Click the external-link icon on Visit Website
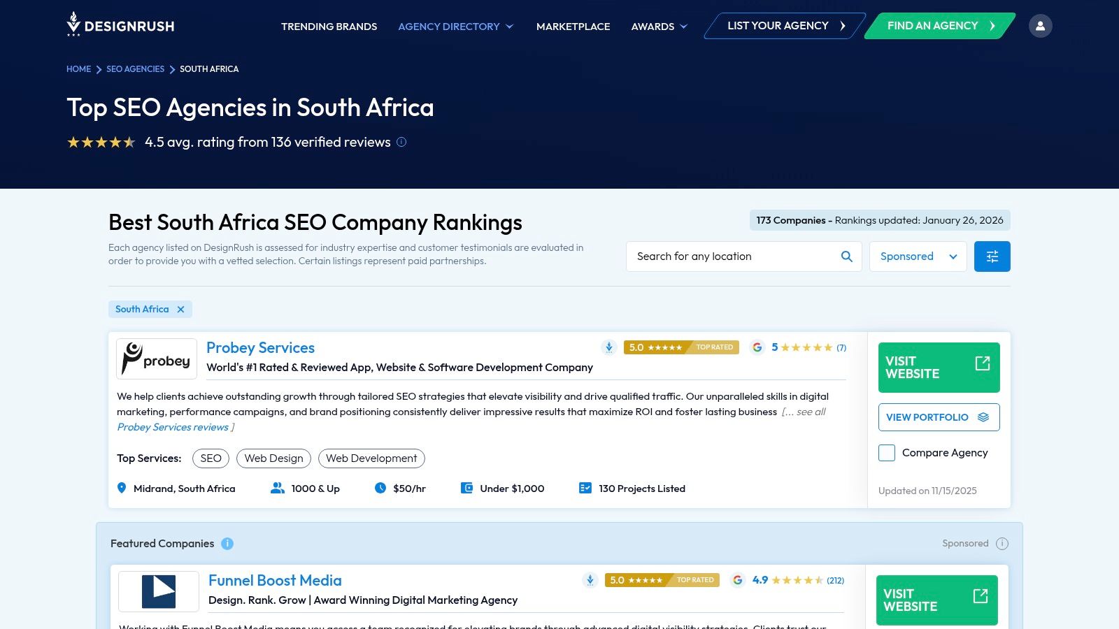The width and height of the screenshot is (1119, 629). (x=983, y=363)
